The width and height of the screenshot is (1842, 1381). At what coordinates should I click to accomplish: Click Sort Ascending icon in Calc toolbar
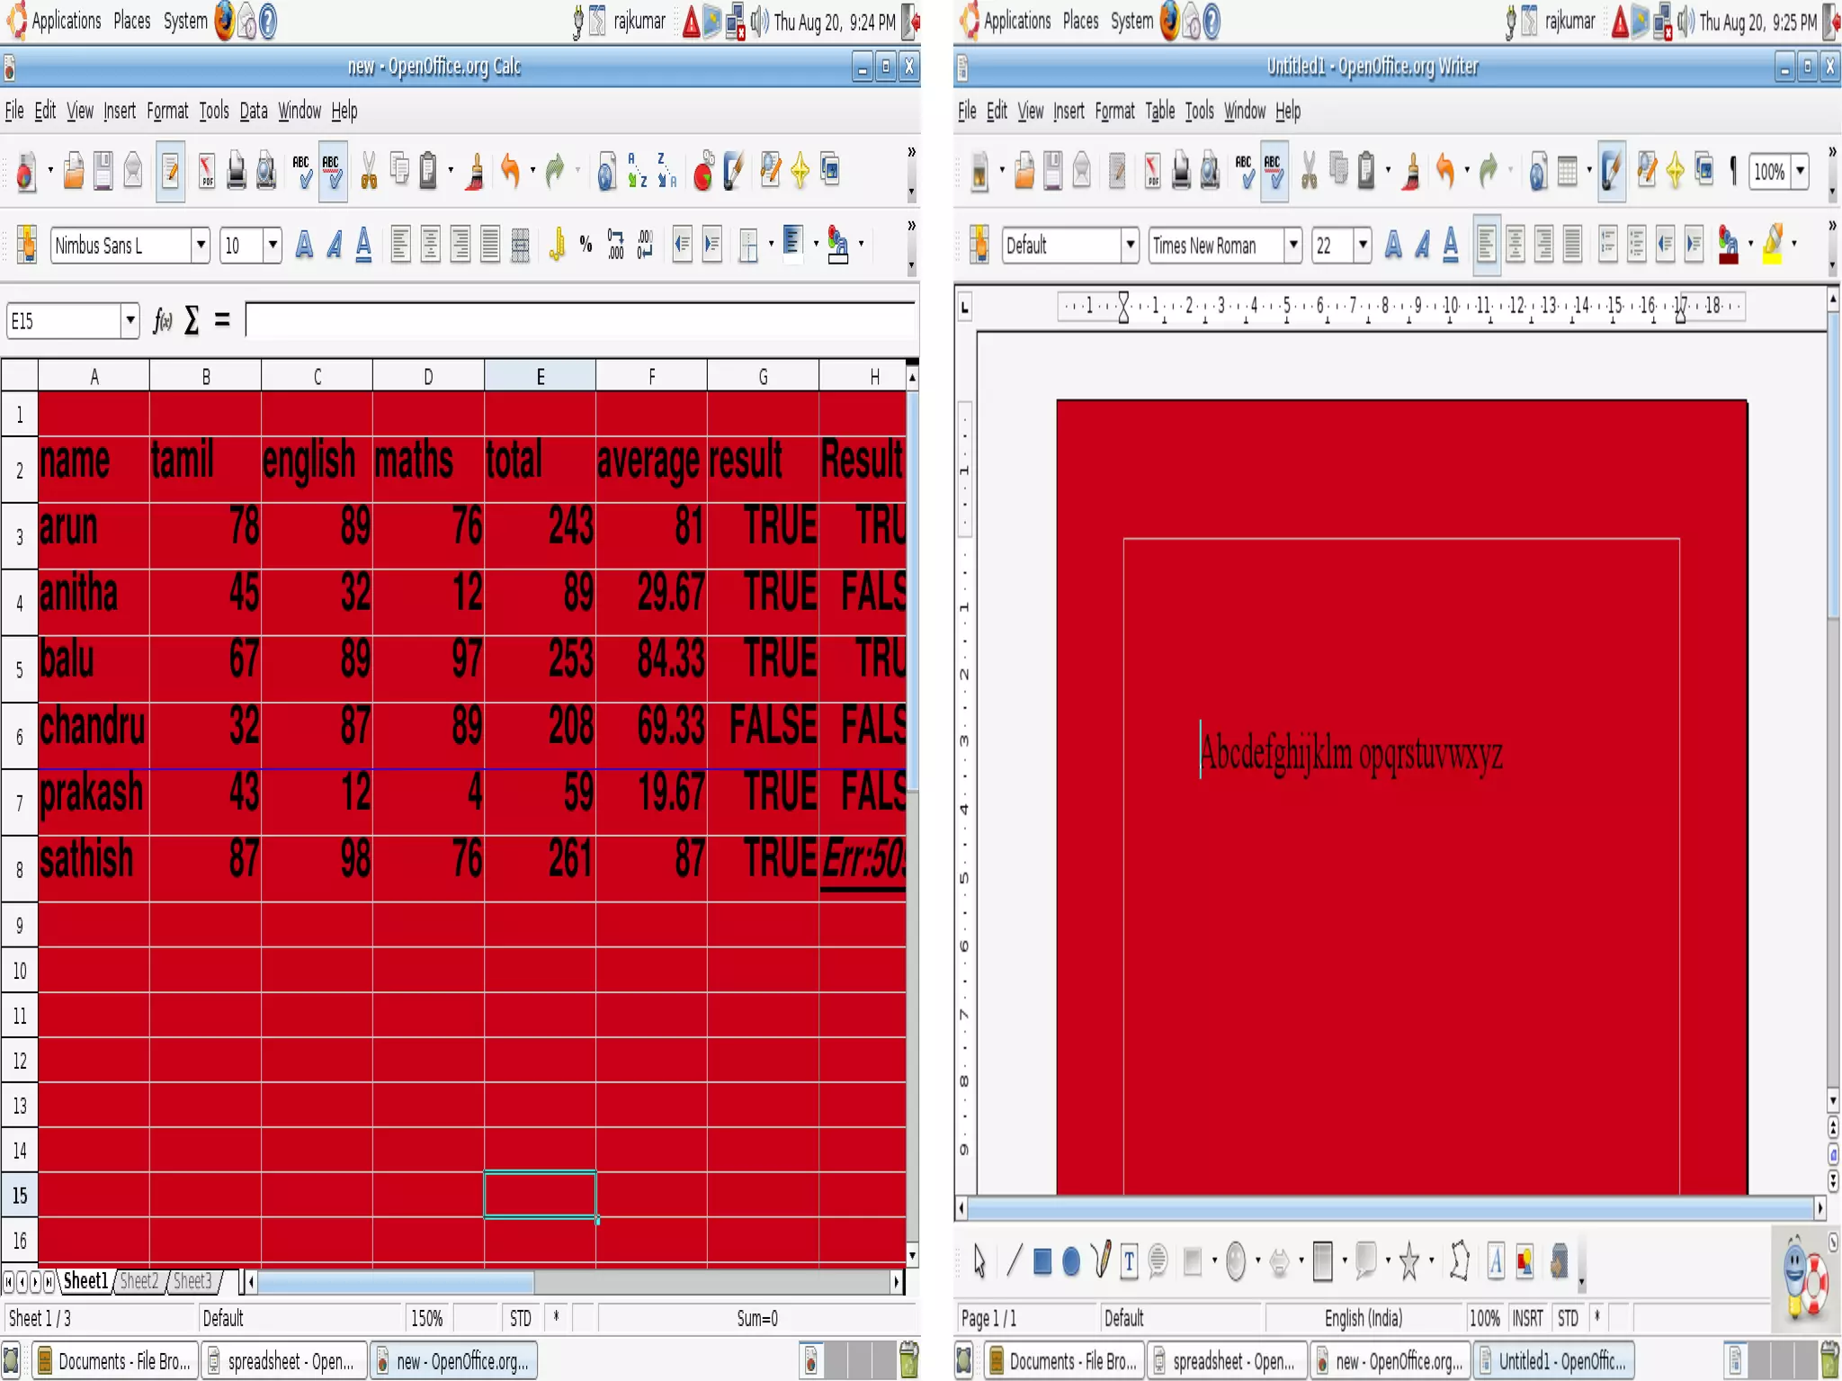[x=637, y=170]
